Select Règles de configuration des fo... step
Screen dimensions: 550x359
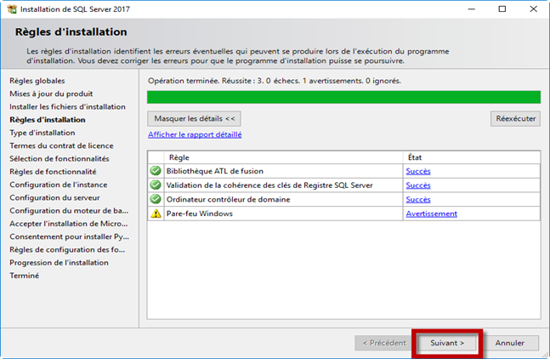tap(67, 249)
